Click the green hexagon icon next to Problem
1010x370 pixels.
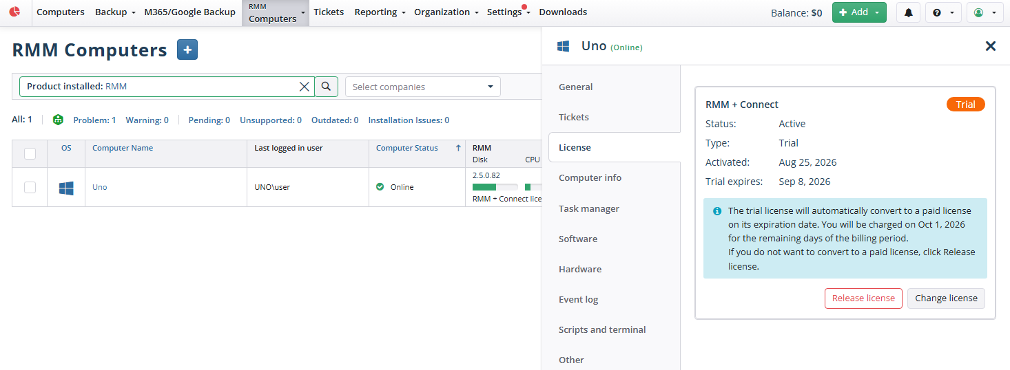58,120
